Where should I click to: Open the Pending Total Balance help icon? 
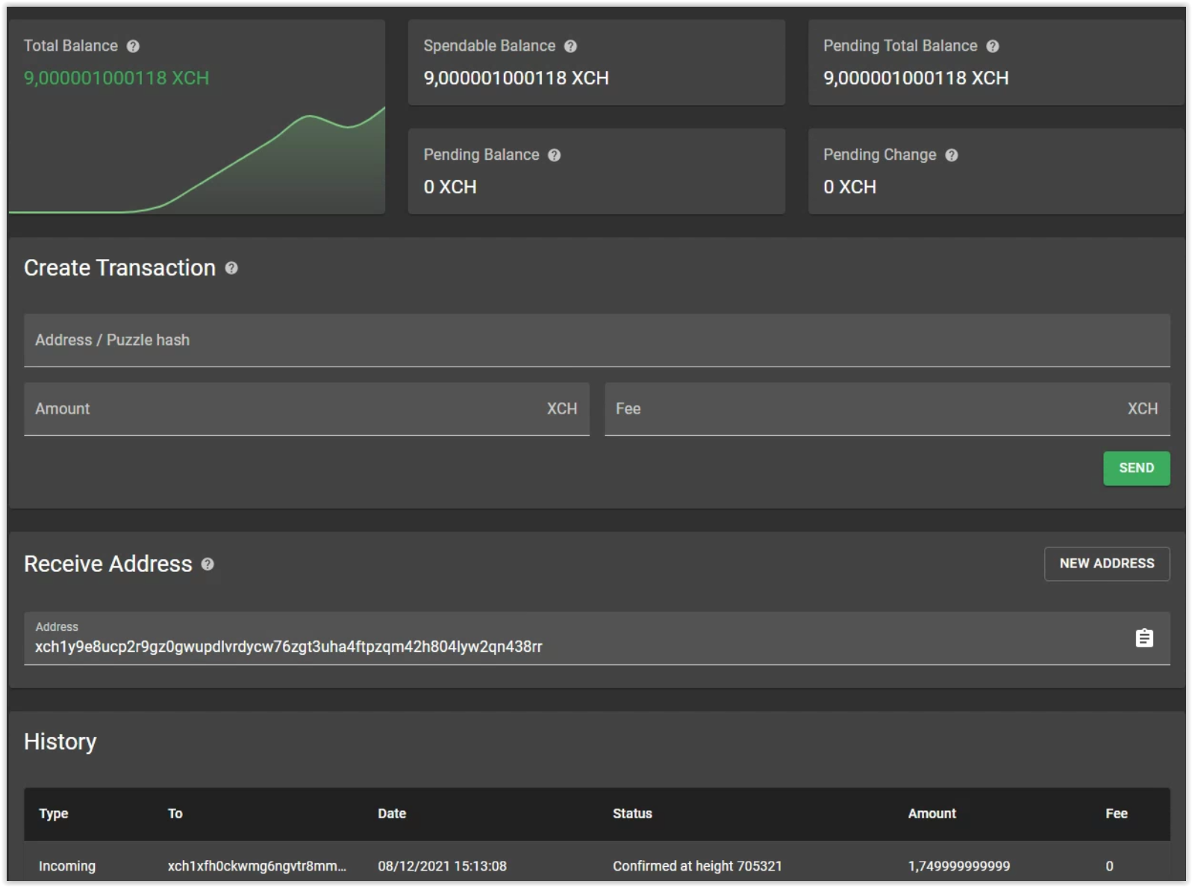click(x=992, y=46)
